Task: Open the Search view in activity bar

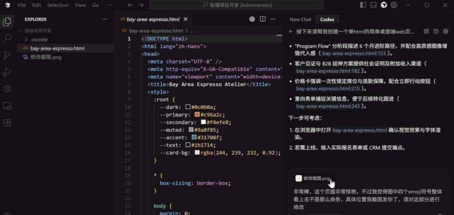Action: pyautogui.click(x=7, y=38)
